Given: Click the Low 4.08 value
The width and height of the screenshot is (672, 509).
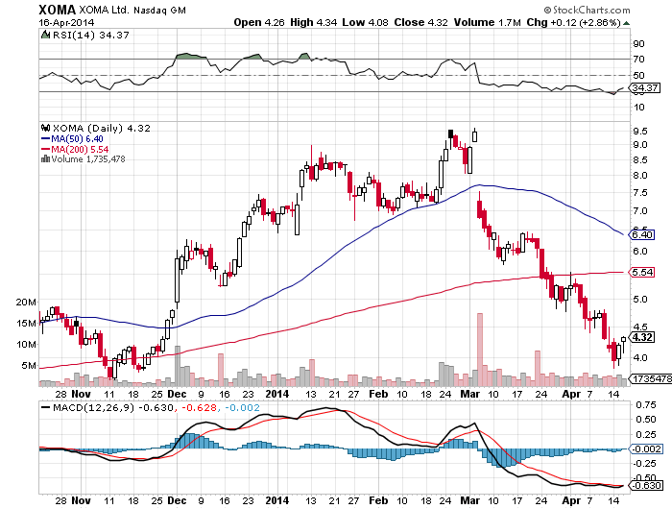Looking at the screenshot, I should pos(365,22).
